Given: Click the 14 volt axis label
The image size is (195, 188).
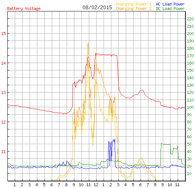Looking at the screenshot, I should click(3, 63).
